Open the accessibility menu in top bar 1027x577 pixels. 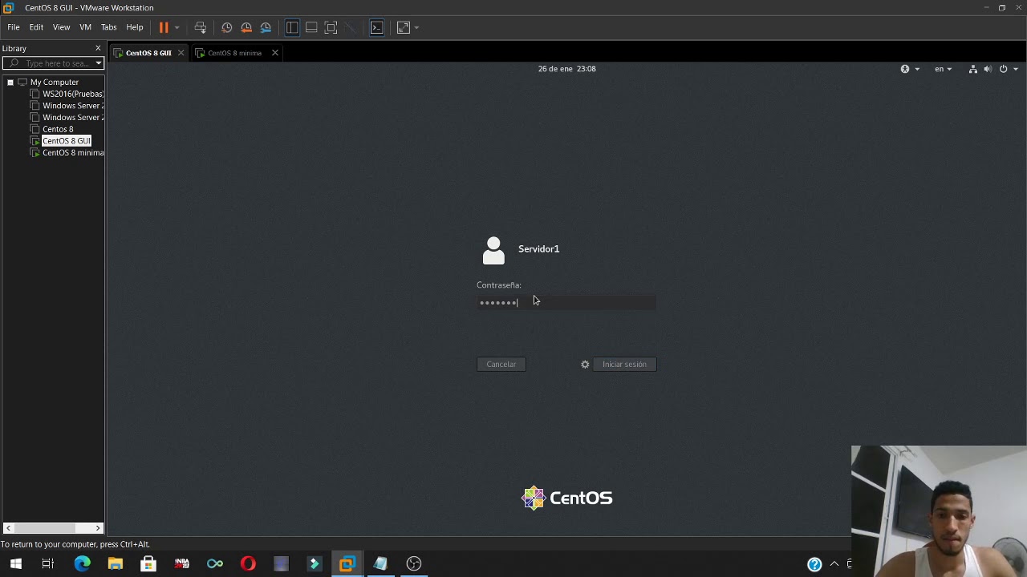(910, 69)
